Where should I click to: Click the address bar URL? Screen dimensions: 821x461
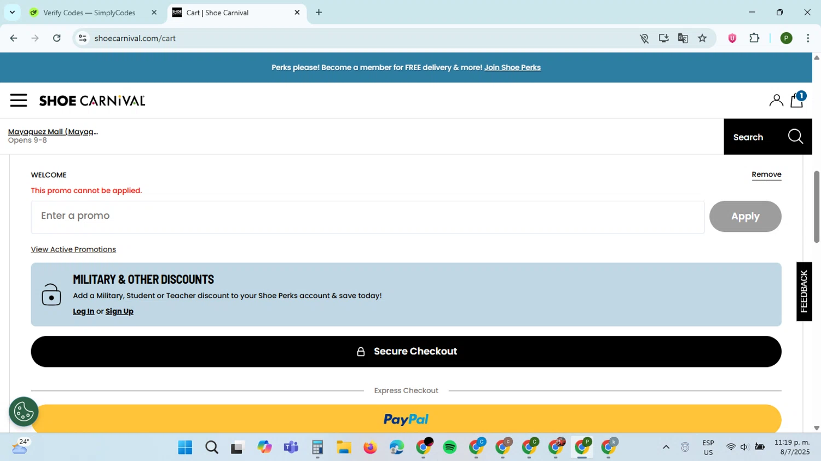(135, 38)
